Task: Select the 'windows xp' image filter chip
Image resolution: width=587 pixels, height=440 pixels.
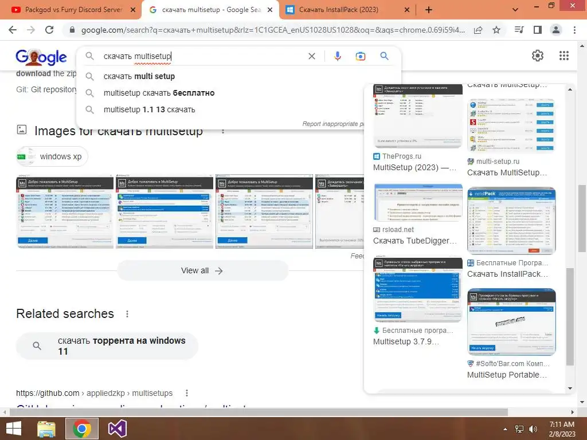Action: (52, 156)
